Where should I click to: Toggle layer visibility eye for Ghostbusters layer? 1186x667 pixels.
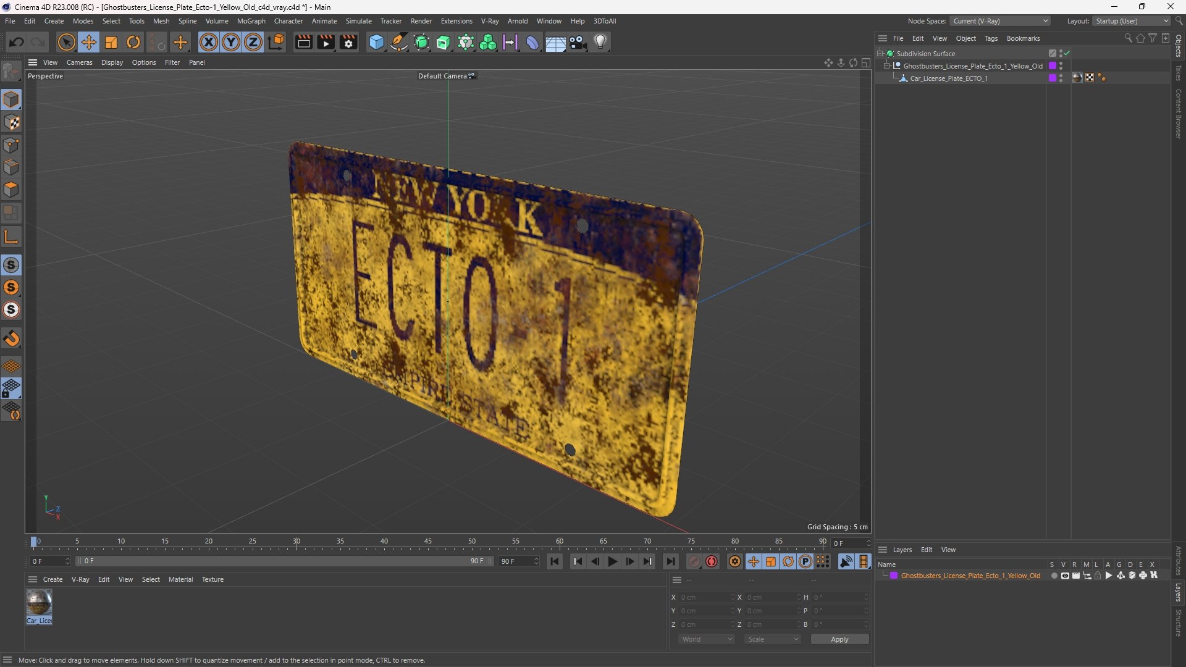1065,576
